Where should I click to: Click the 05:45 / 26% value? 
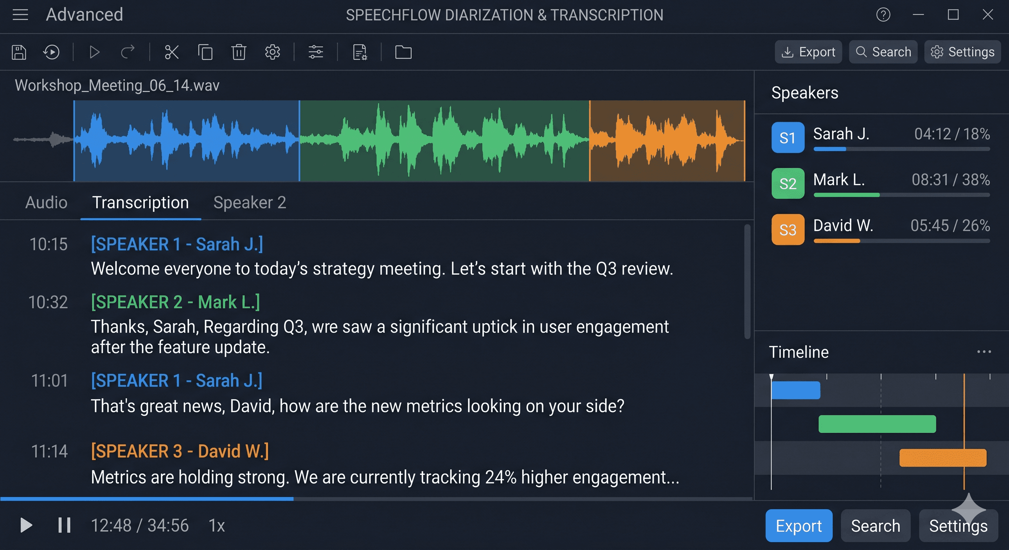click(950, 226)
